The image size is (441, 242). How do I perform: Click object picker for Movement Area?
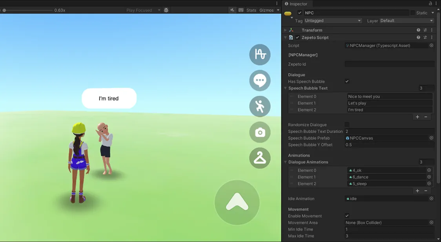click(431, 223)
